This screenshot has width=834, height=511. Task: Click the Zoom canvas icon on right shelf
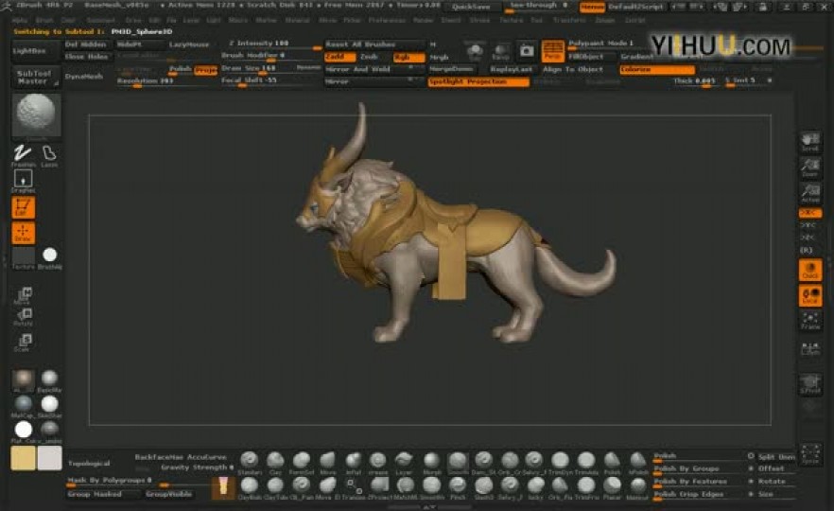tap(810, 167)
